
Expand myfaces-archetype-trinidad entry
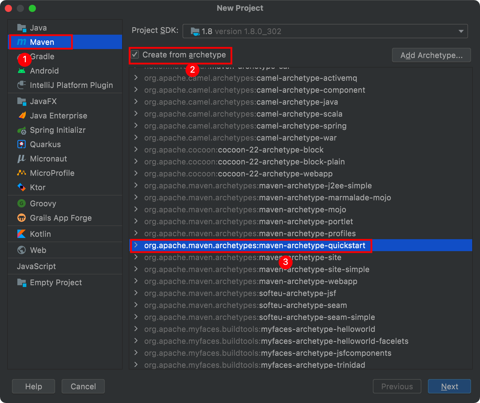click(x=136, y=365)
